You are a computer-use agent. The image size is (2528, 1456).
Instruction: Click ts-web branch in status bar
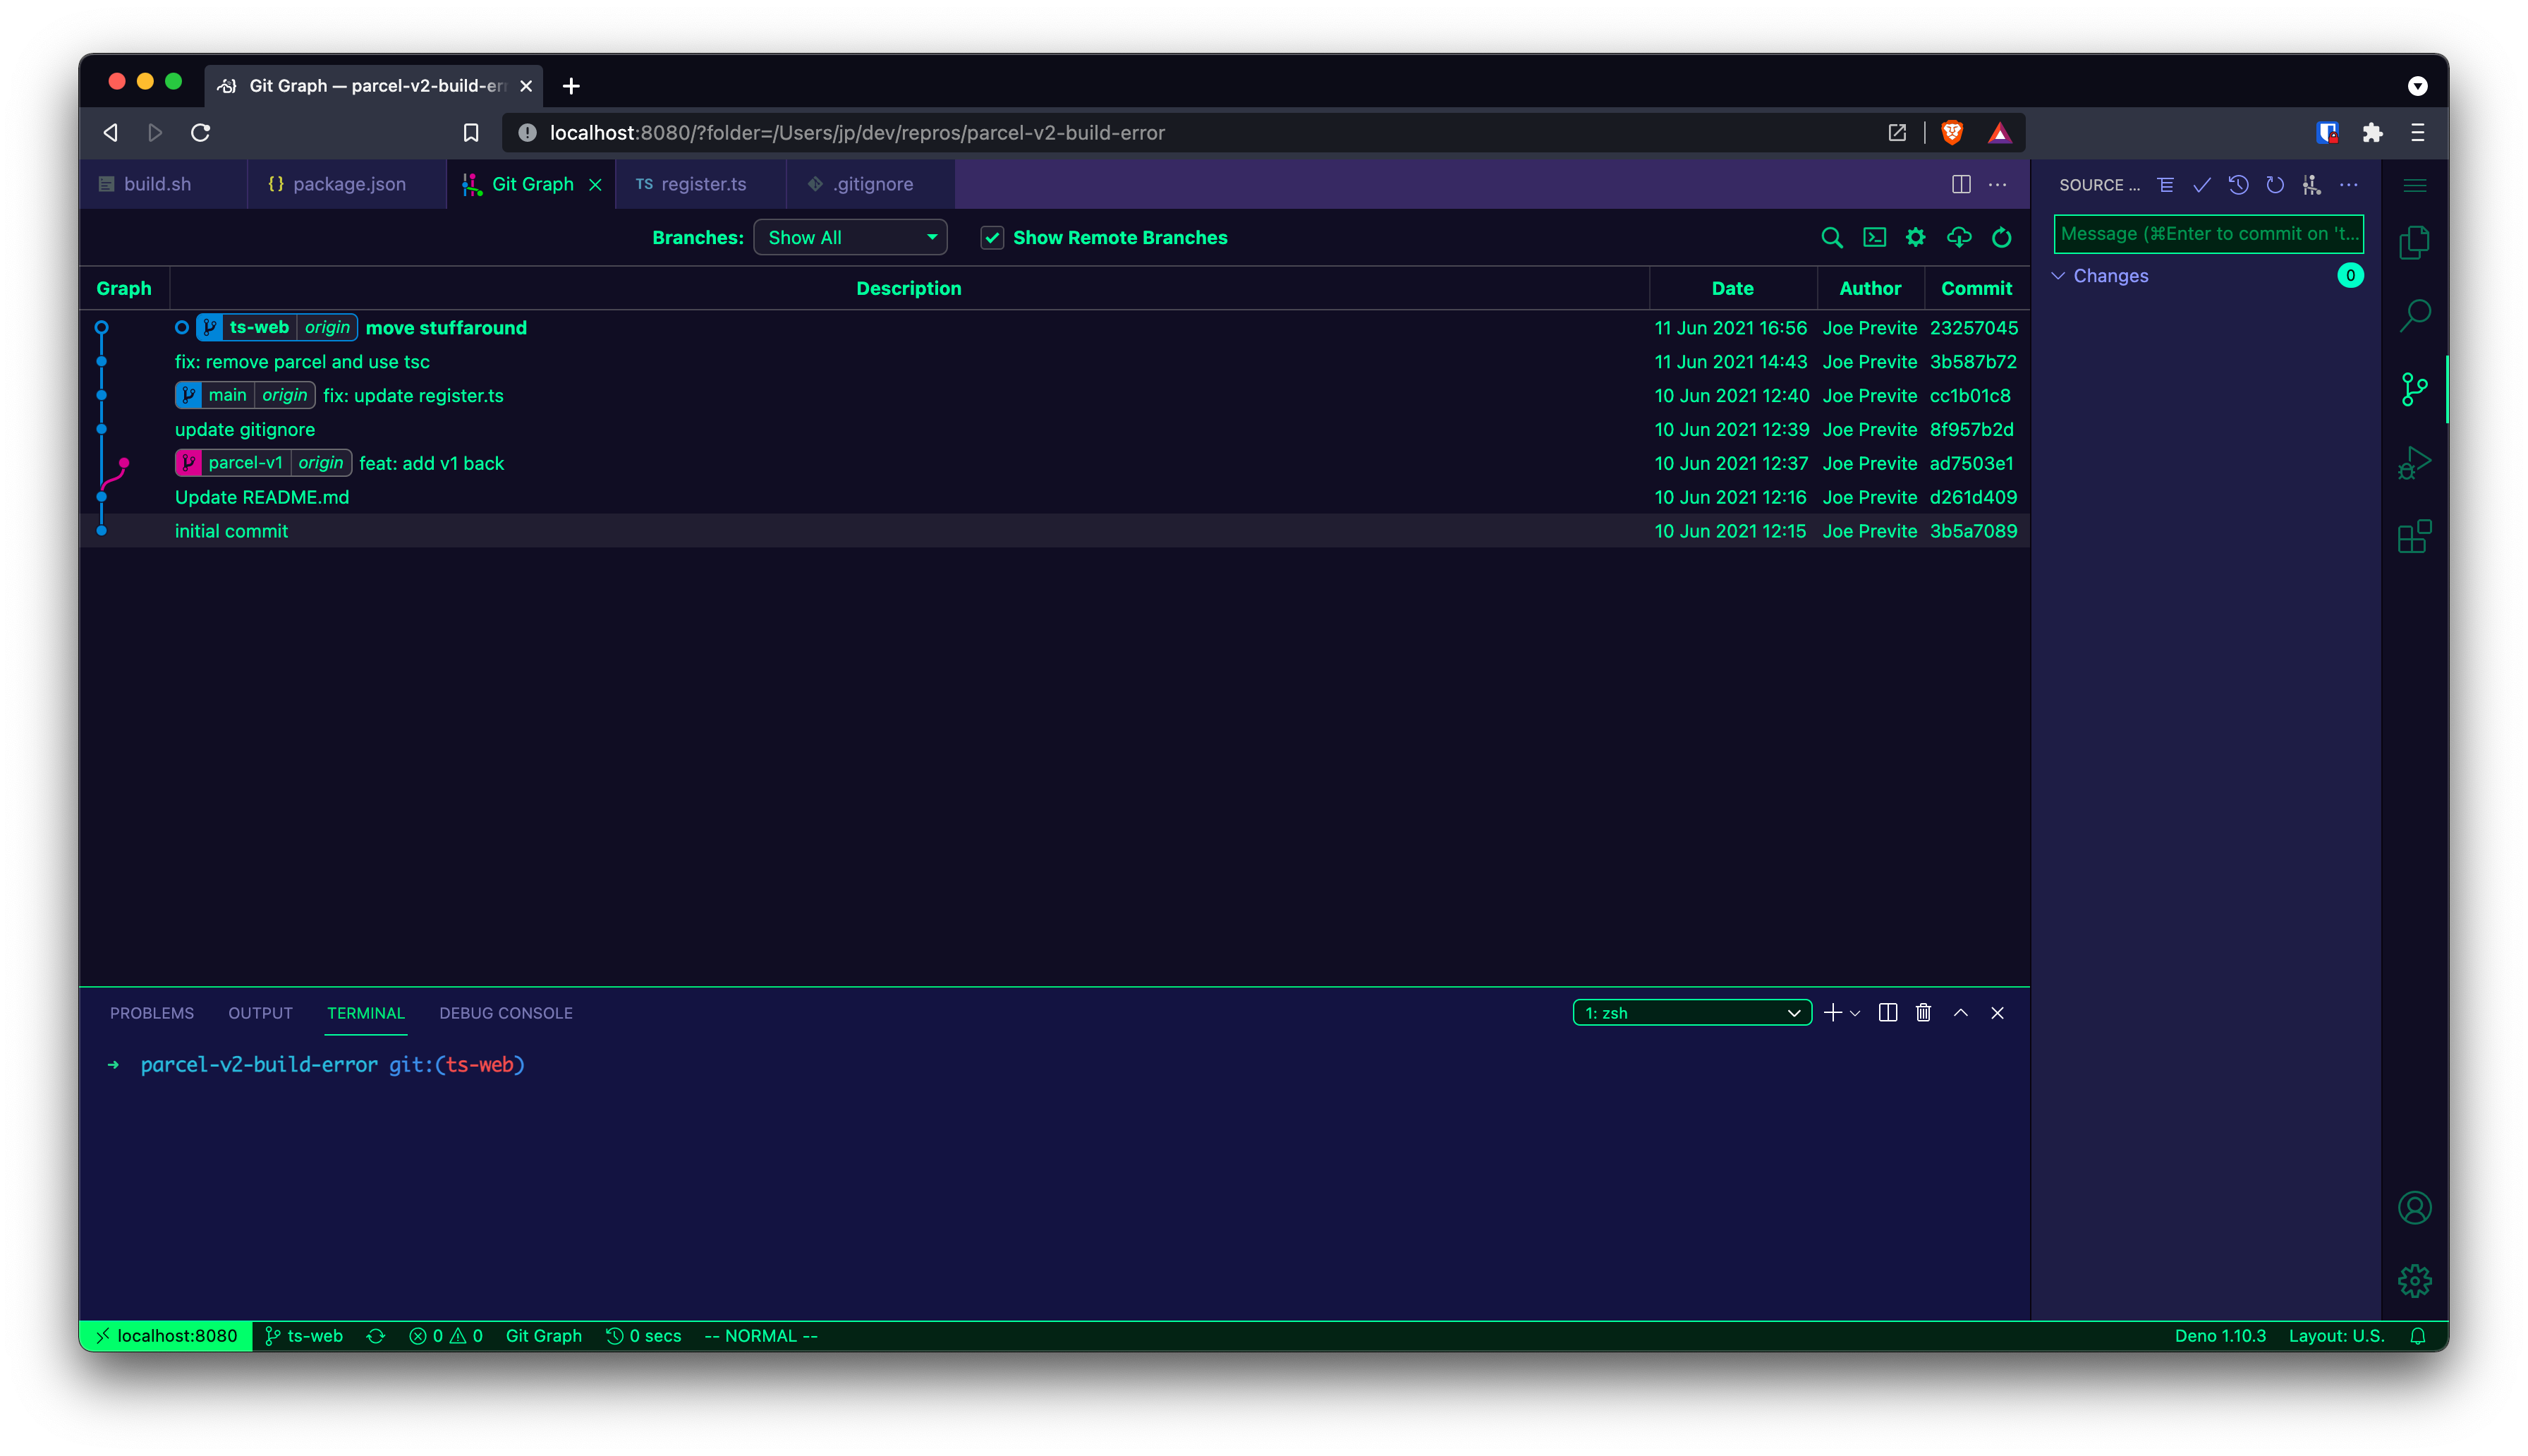(x=304, y=1336)
